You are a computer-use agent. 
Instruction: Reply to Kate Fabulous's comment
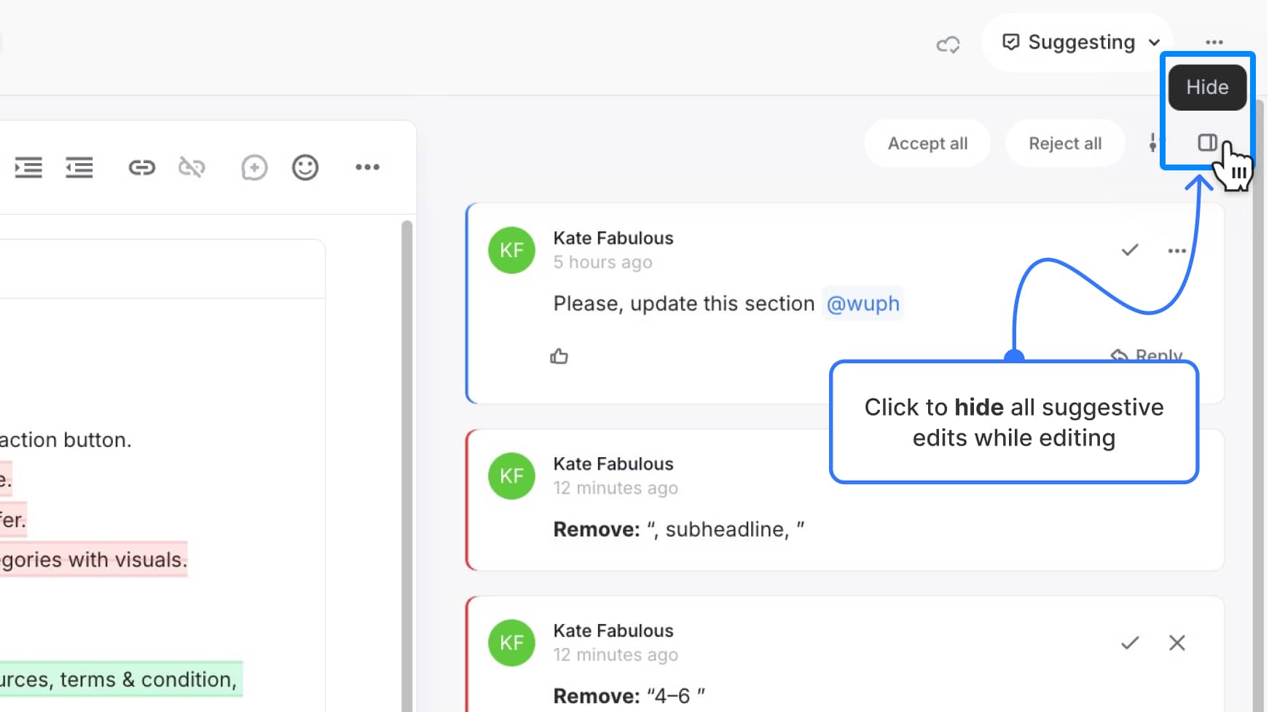1146,355
